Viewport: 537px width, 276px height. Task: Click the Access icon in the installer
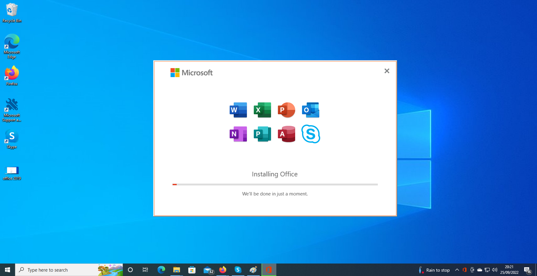pyautogui.click(x=286, y=134)
